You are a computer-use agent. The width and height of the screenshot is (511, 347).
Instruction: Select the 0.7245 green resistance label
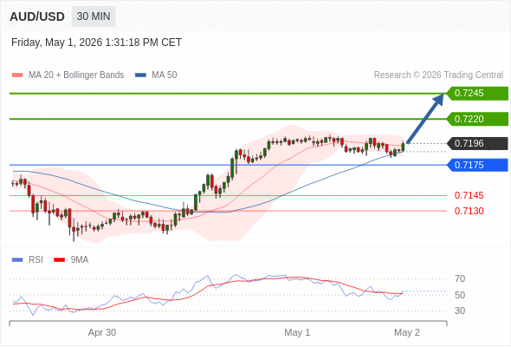pyautogui.click(x=477, y=94)
